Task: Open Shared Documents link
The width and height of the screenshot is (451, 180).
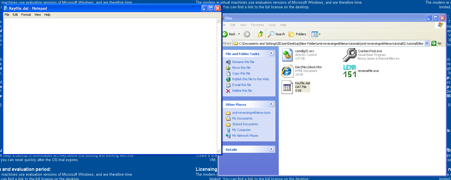Action: click(x=245, y=124)
